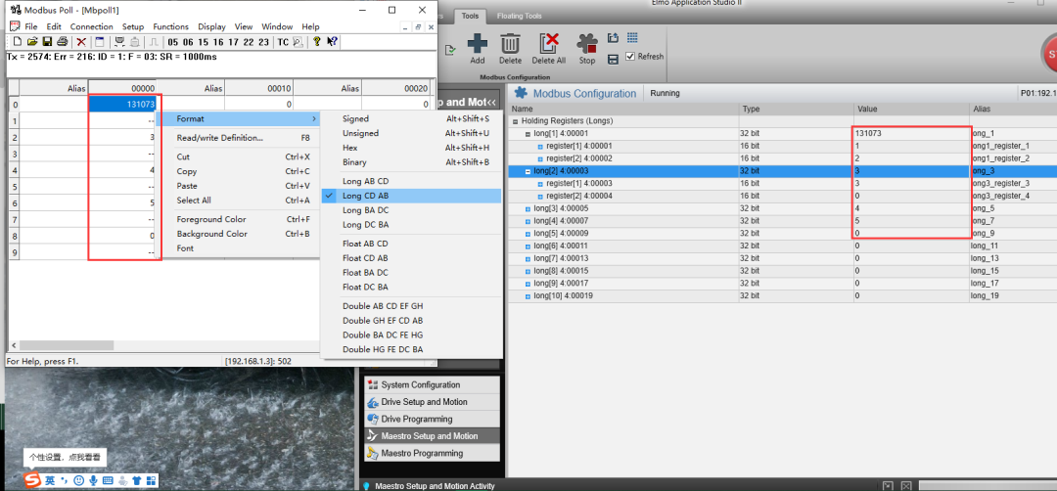Click the context help arrow-question icon
The image size is (1057, 491).
(333, 42)
